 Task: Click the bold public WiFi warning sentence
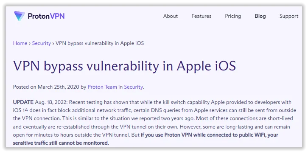146,139
